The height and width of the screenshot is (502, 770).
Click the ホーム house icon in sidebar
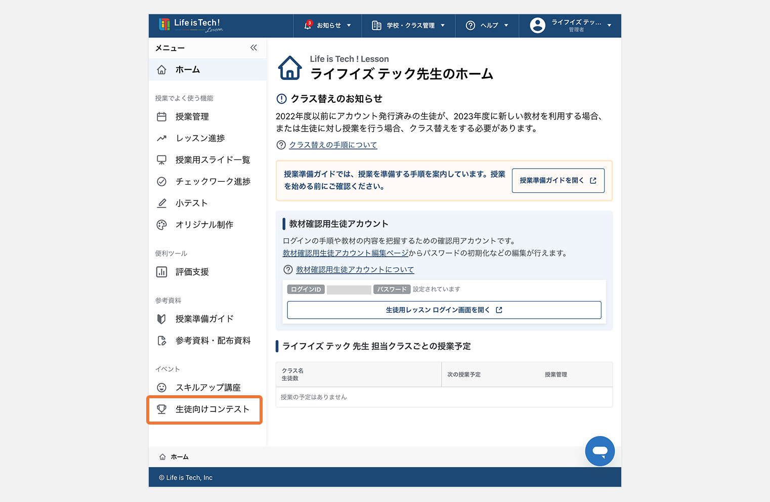pos(162,70)
